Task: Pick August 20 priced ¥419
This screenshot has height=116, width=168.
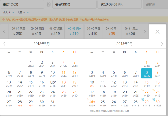Action: tap(9, 94)
